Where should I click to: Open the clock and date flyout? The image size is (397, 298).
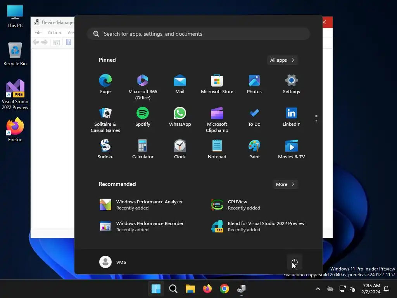(371, 289)
